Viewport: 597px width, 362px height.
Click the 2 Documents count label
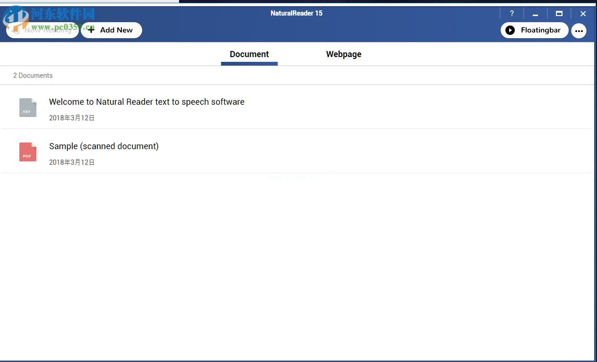click(33, 76)
